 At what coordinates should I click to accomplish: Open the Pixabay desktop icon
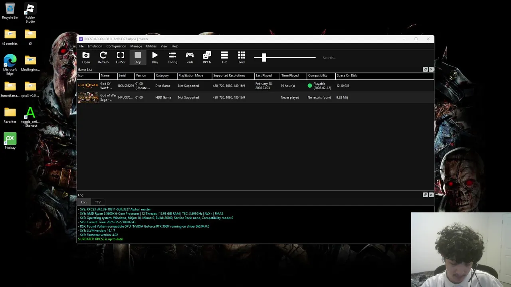coord(10,141)
